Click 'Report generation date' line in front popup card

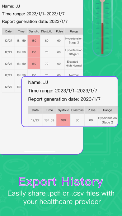pyautogui.click(x=64, y=99)
